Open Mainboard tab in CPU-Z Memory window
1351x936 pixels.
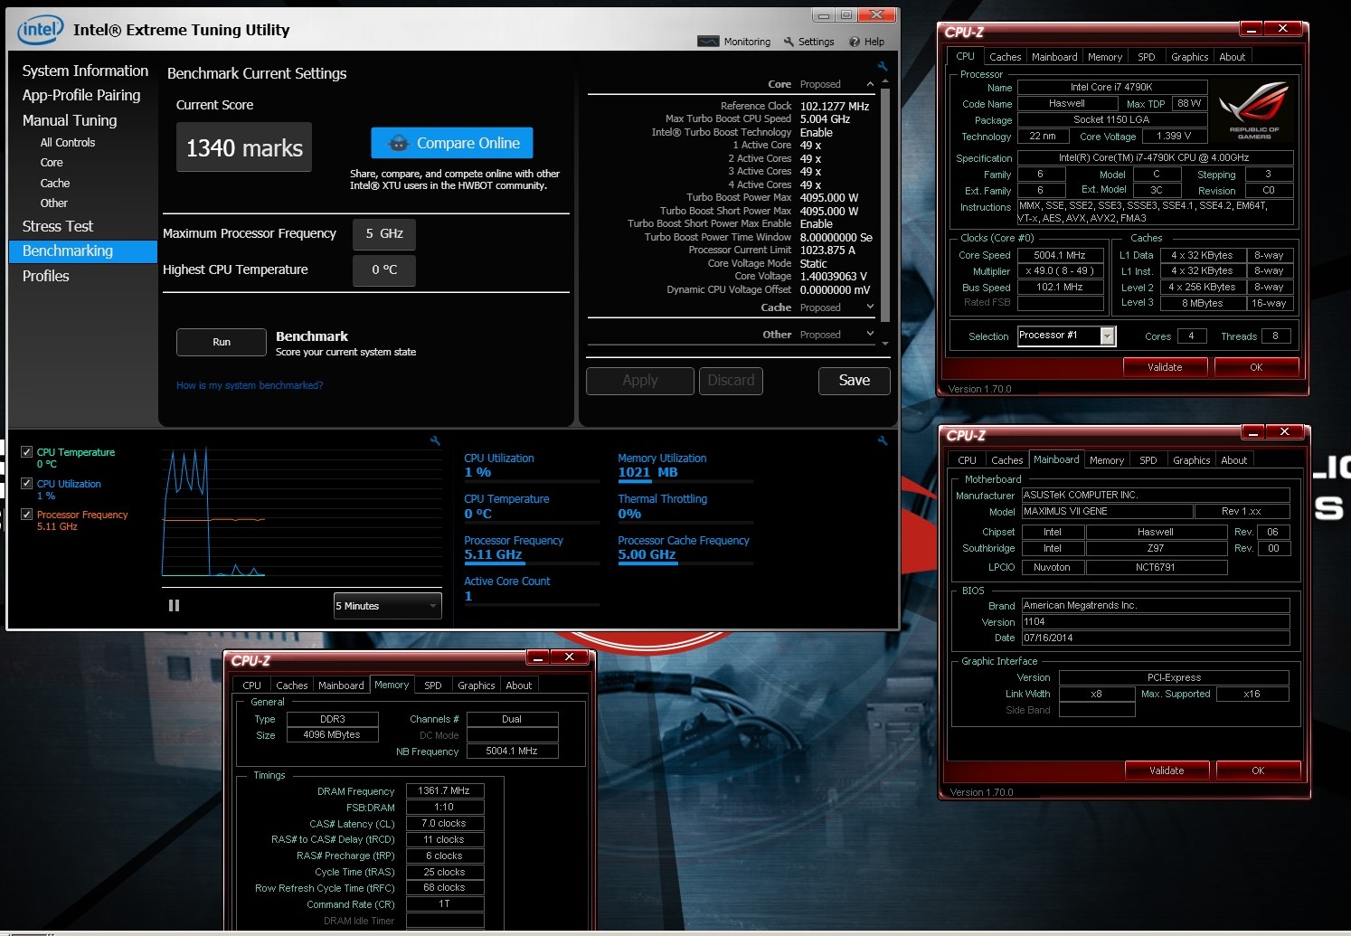[341, 685]
